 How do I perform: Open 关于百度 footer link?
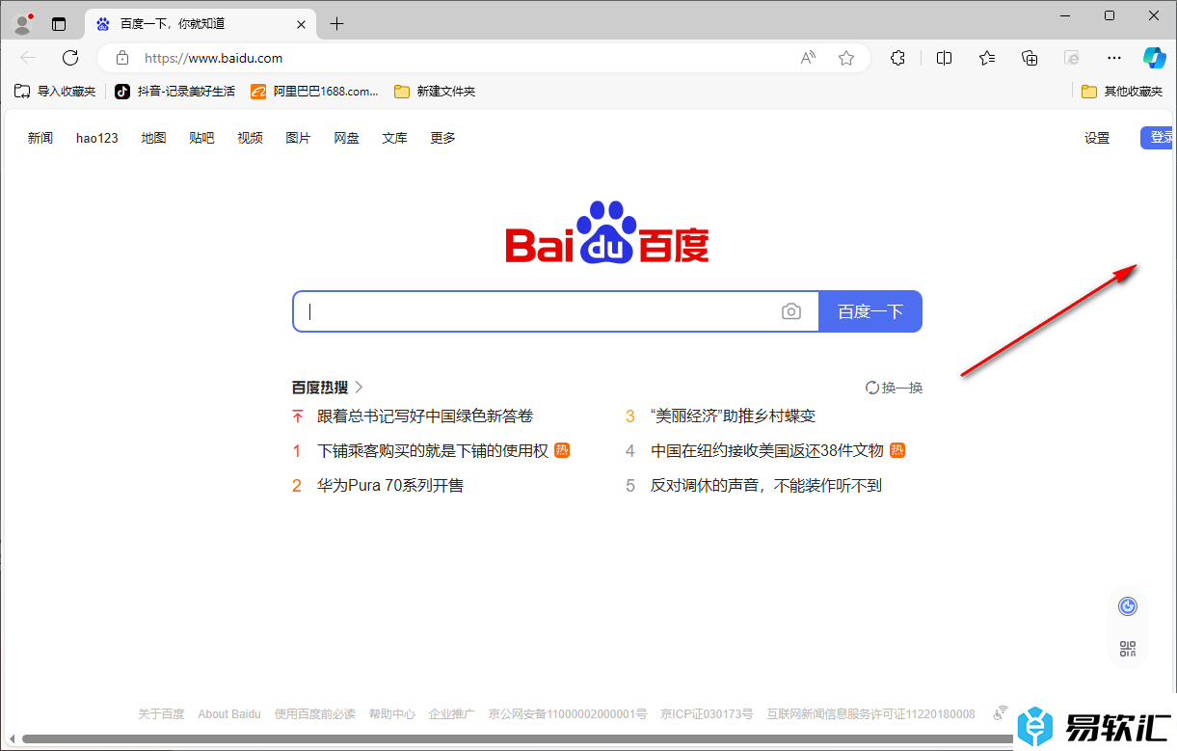coord(161,714)
